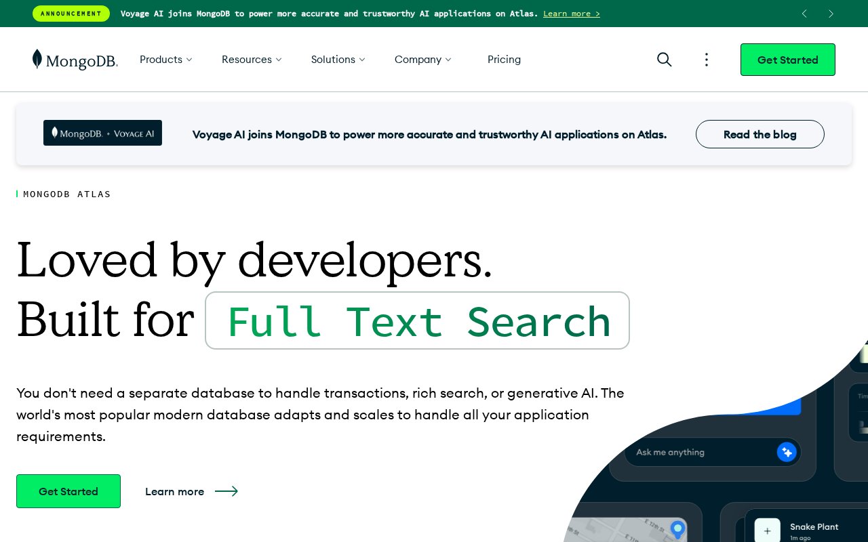Expand the Company dropdown menu
868x542 pixels.
(423, 60)
